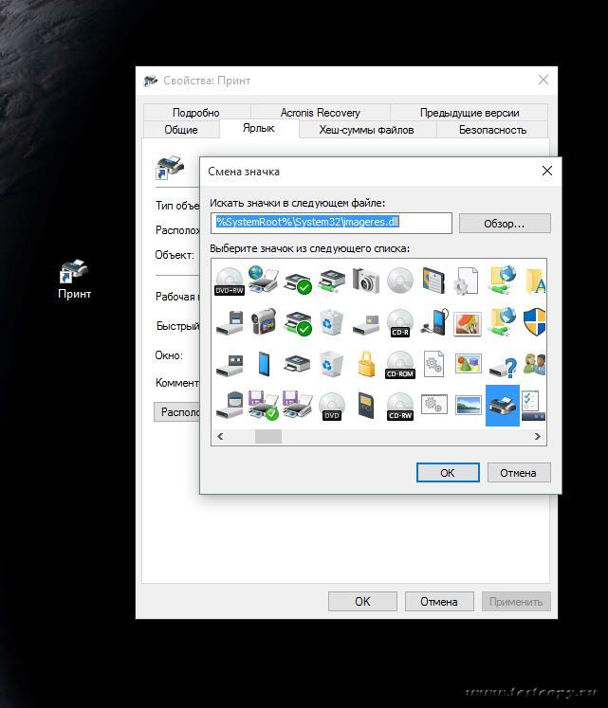This screenshot has width=608, height=708.
Task: Confirm icon change with OK button
Action: pos(448,472)
